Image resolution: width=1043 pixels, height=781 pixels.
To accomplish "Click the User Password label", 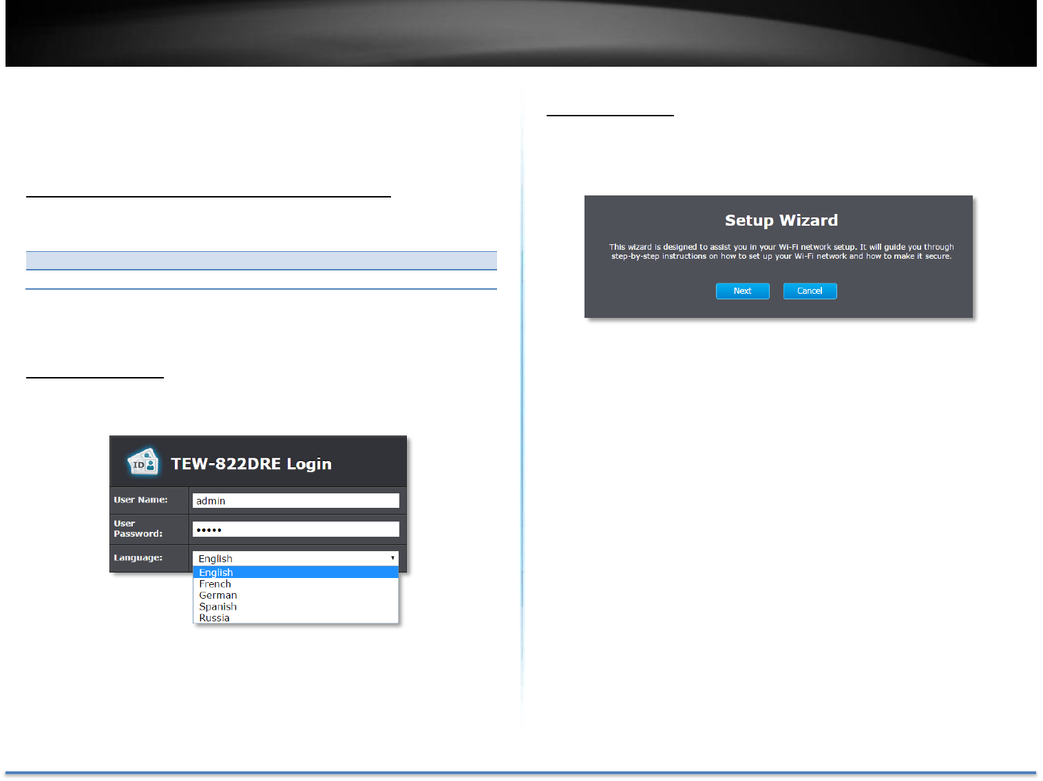I will [x=138, y=528].
